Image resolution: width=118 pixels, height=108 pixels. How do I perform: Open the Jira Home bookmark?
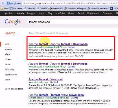pos(16,8)
